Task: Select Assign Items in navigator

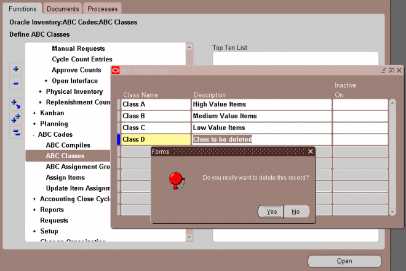Action: [65, 178]
